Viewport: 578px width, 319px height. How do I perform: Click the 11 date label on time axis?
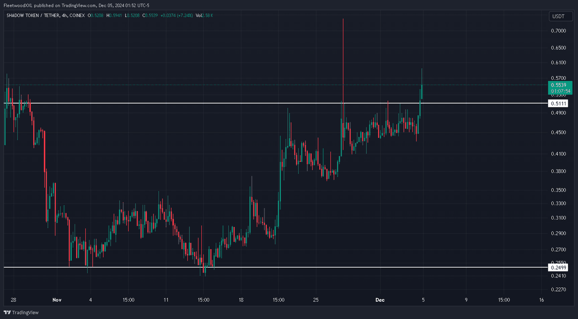165,300
